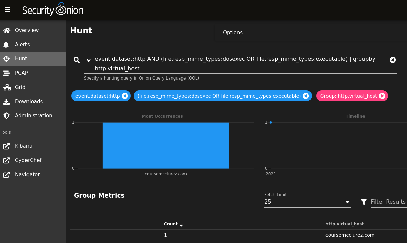The image size is (407, 243).
Task: Click the count value 1 cell
Action: 165,235
